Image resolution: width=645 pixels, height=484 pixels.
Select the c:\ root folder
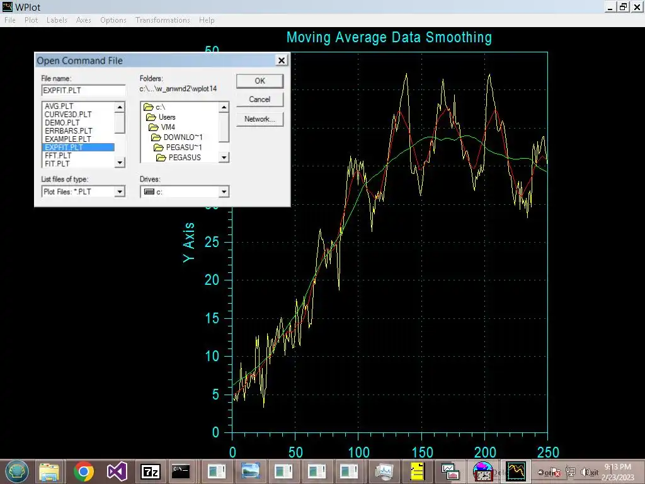pyautogui.click(x=154, y=107)
